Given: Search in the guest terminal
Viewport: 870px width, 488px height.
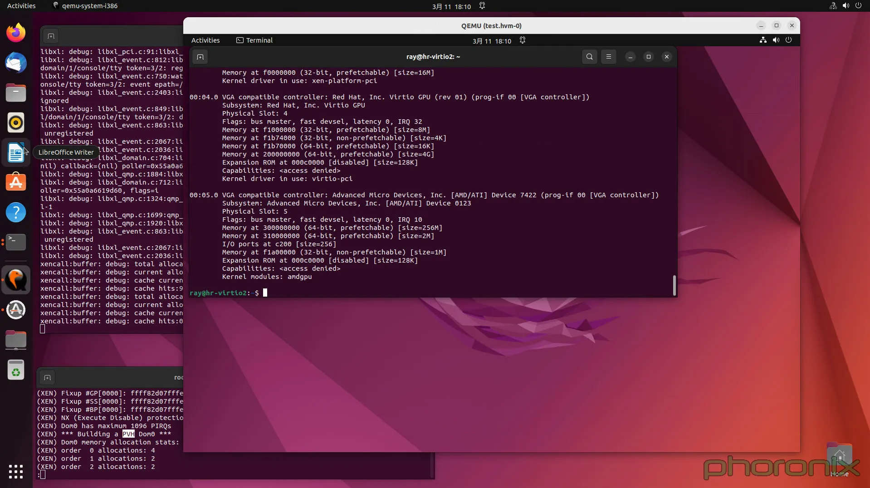Looking at the screenshot, I should pos(589,57).
